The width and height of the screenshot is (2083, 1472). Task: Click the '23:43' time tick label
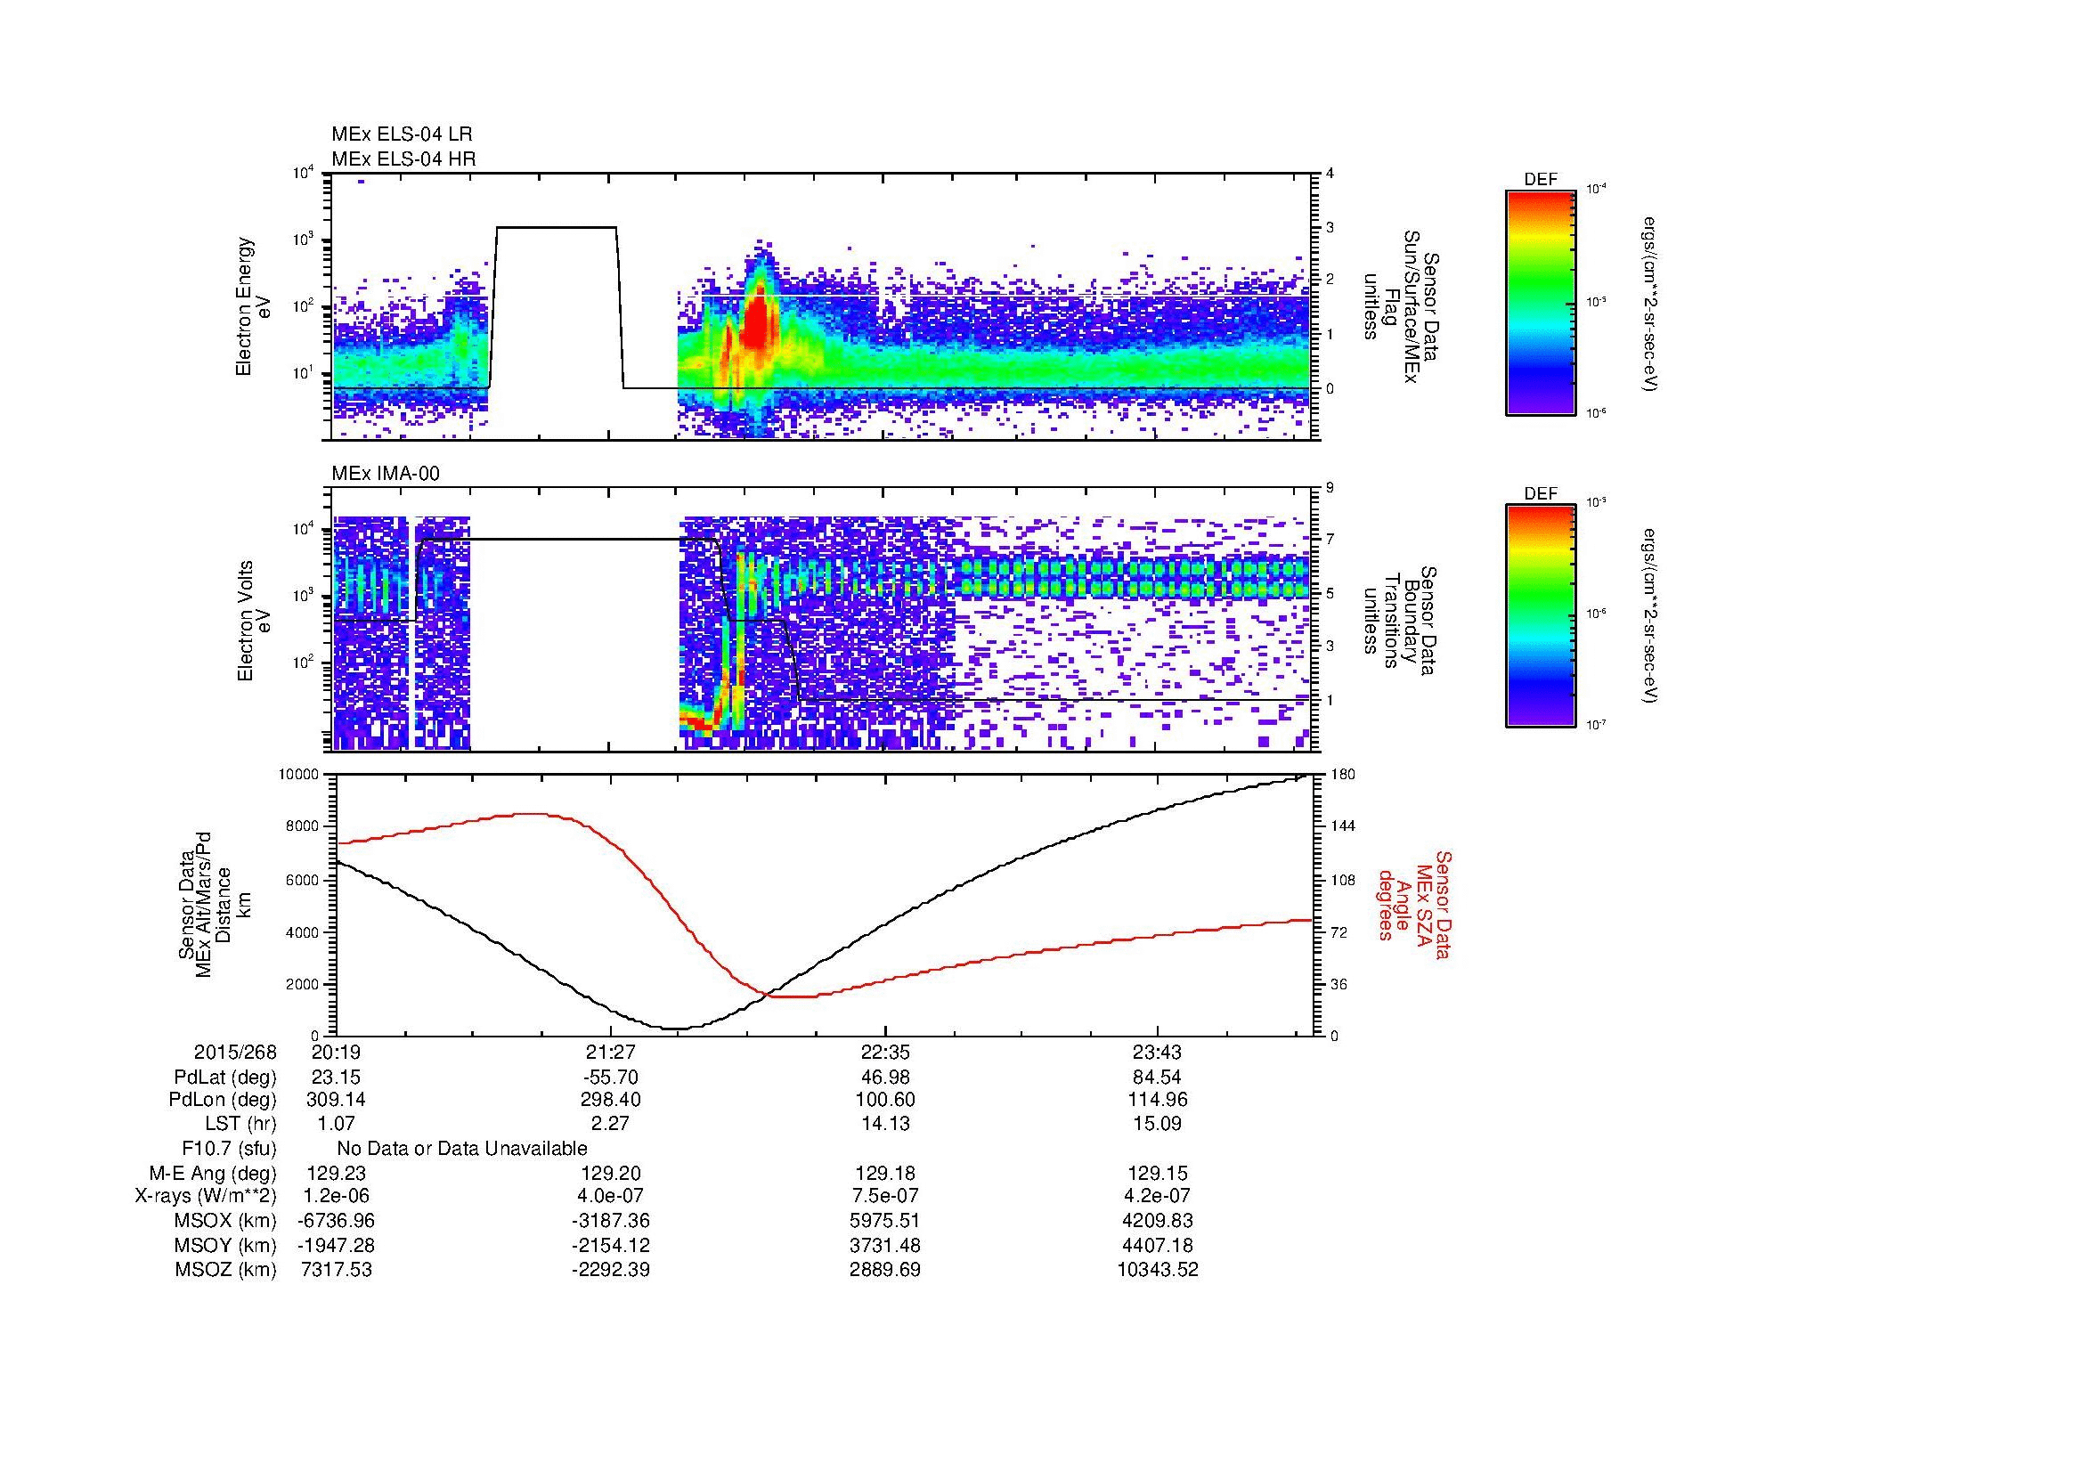(1158, 1052)
